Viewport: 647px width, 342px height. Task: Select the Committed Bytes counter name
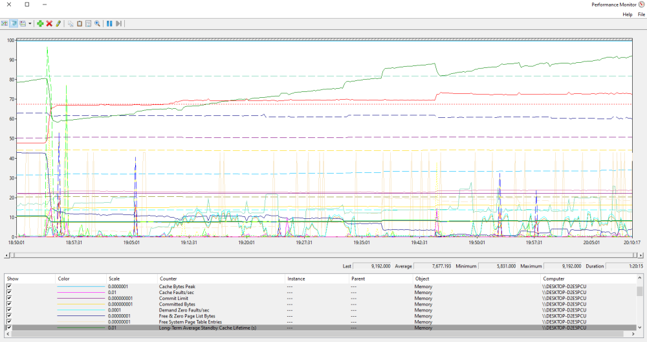click(x=177, y=304)
